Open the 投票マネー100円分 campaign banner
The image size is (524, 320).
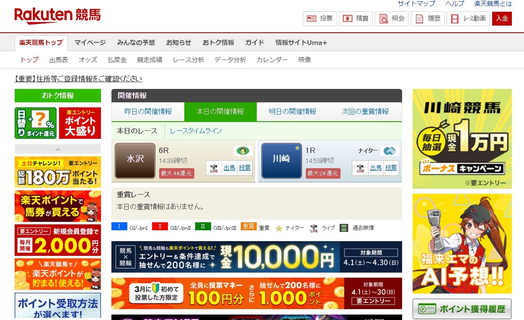(x=257, y=293)
